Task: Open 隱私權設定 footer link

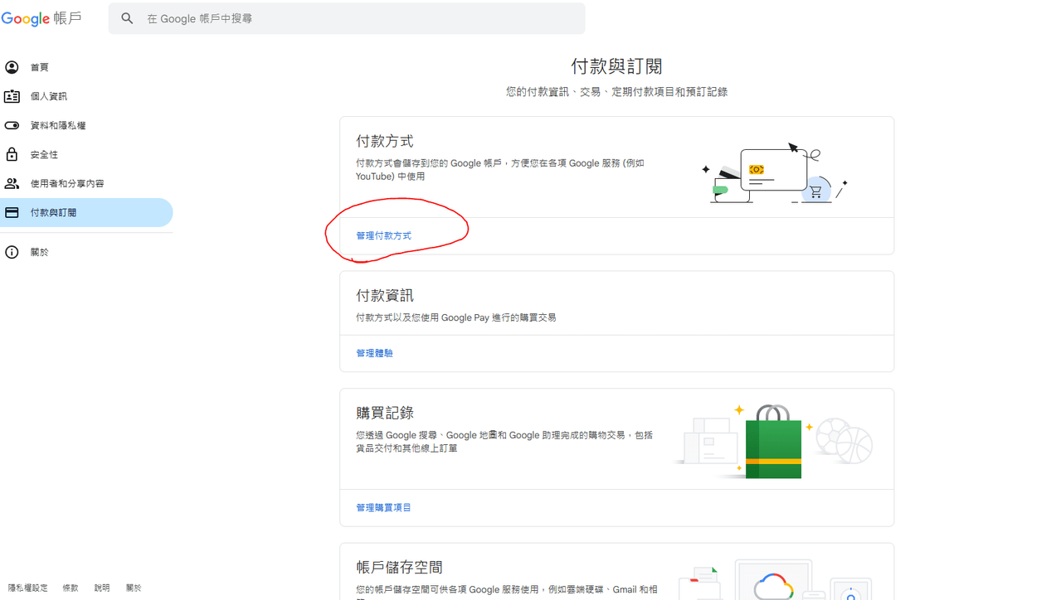Action: click(28, 588)
